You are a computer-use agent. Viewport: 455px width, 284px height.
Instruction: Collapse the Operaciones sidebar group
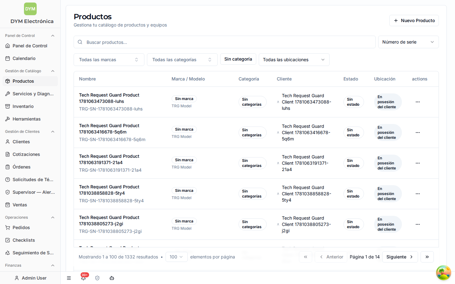(x=53, y=217)
